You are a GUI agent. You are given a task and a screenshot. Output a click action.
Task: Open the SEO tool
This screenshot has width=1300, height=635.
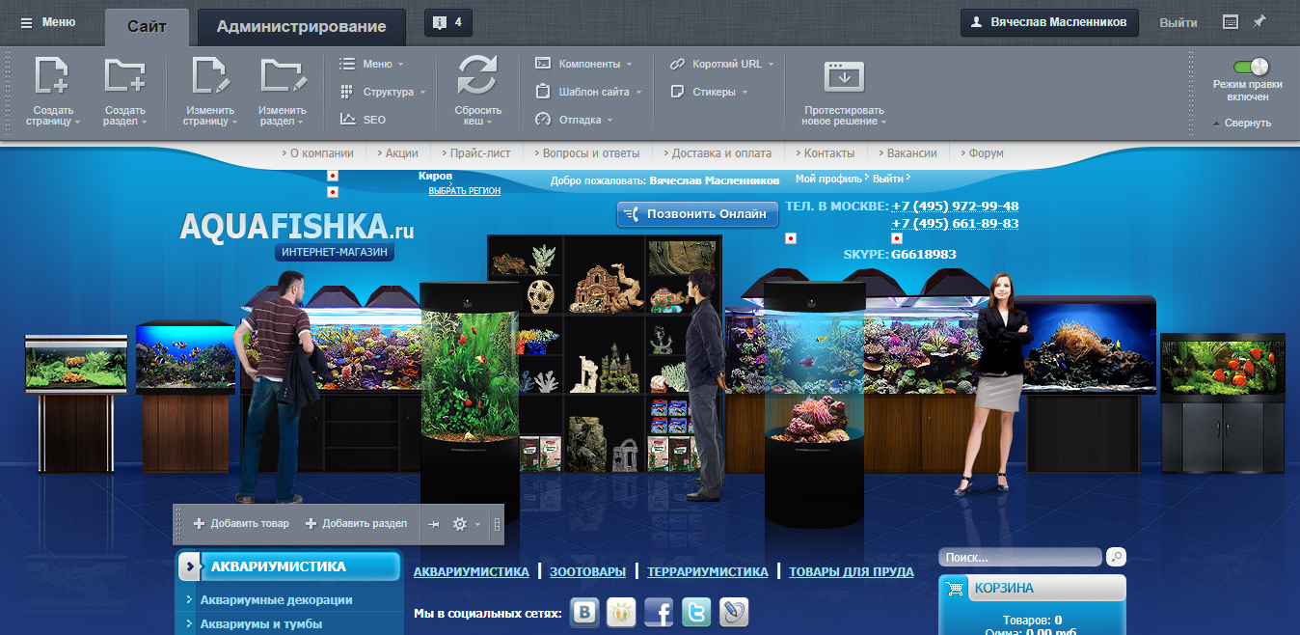click(363, 120)
